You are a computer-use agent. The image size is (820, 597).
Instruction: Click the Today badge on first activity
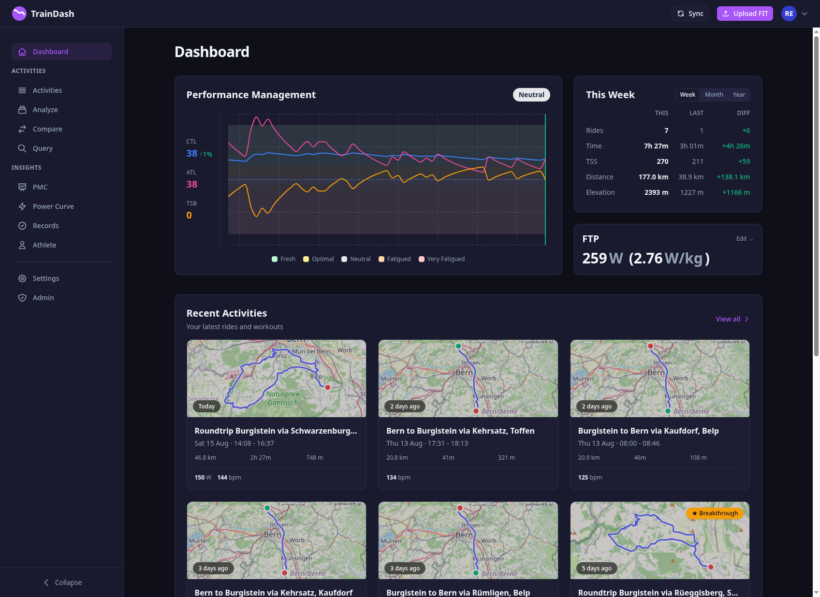click(206, 407)
